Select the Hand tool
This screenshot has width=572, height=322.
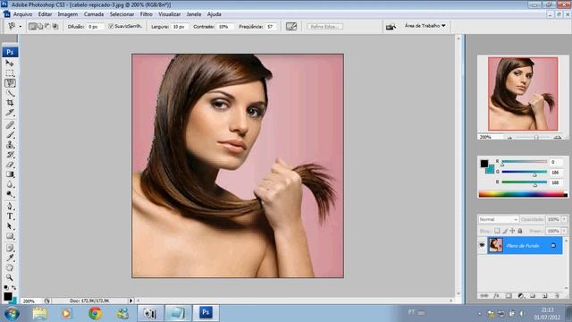pyautogui.click(x=10, y=267)
